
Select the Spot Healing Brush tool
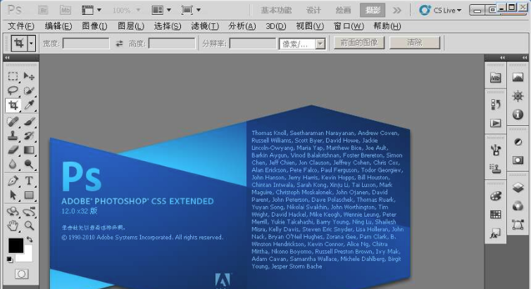pos(13,121)
